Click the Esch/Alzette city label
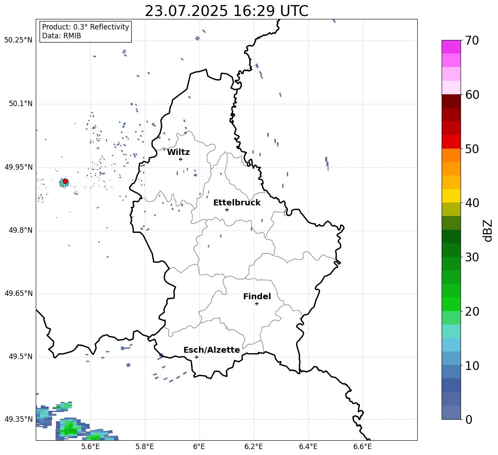The image size is (498, 455). 212,350
